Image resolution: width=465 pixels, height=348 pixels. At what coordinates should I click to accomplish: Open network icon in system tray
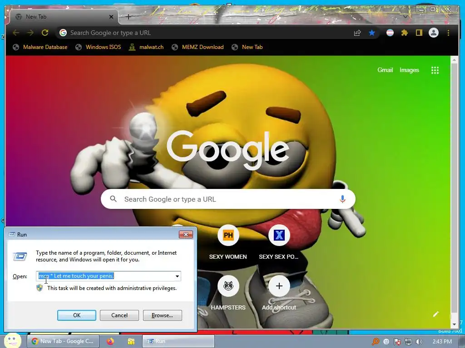408,342
